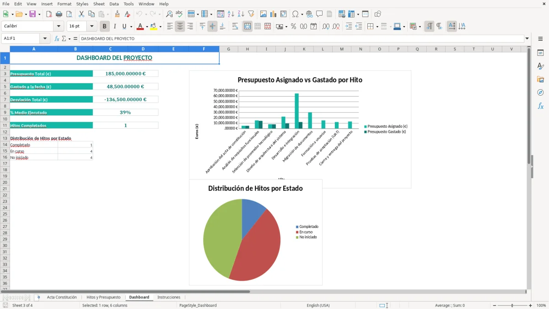Open the Format menu

pyautogui.click(x=64, y=4)
